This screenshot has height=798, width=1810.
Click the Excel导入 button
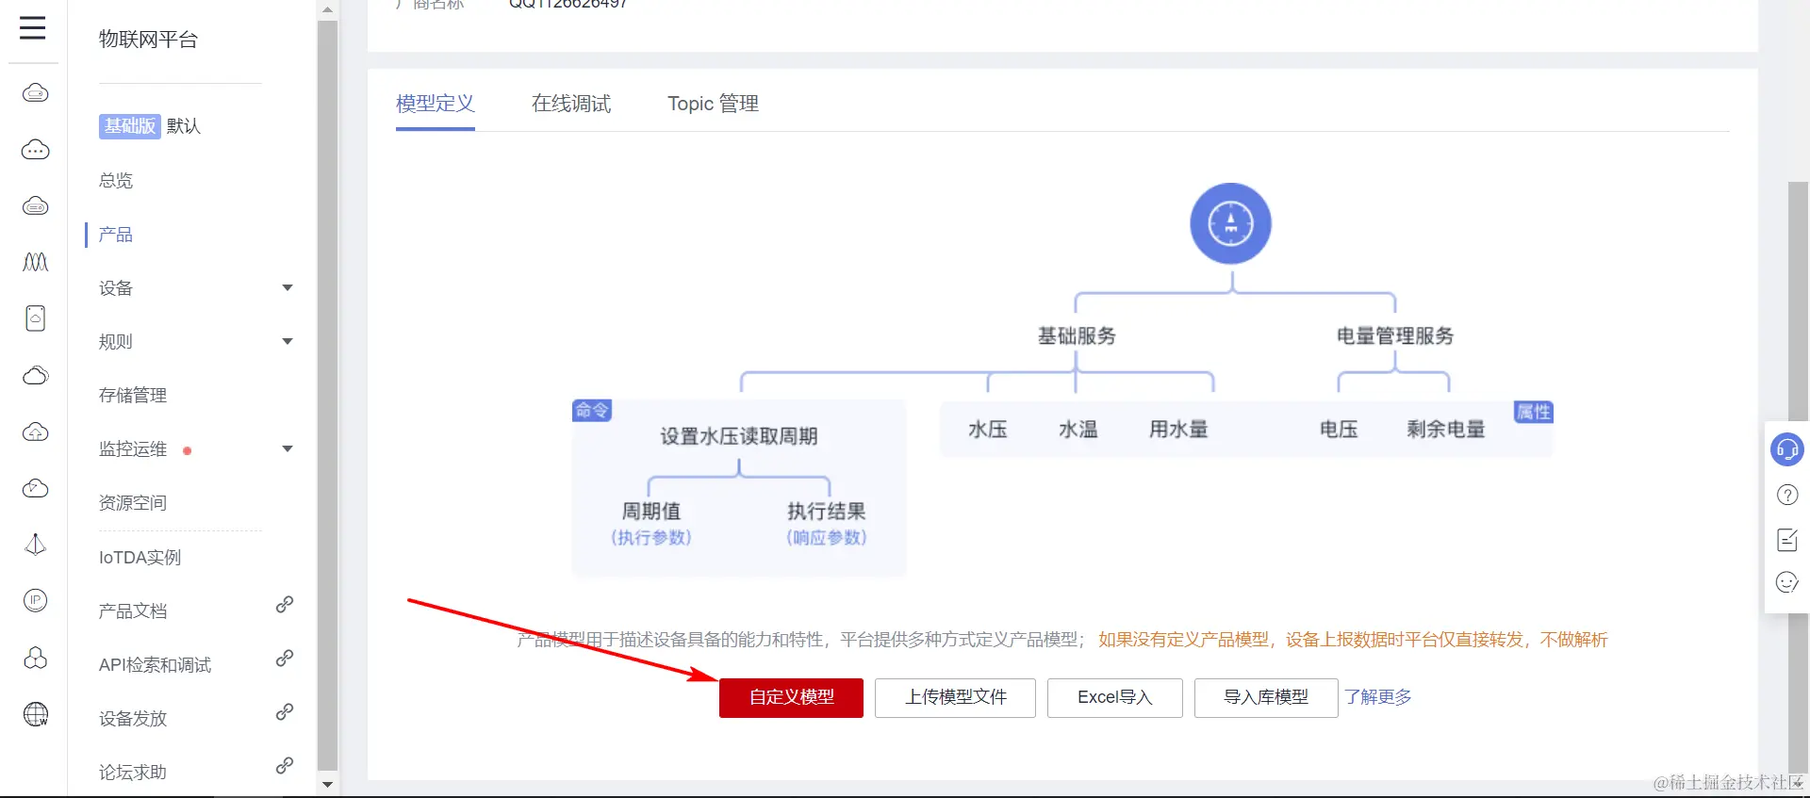[1115, 697]
